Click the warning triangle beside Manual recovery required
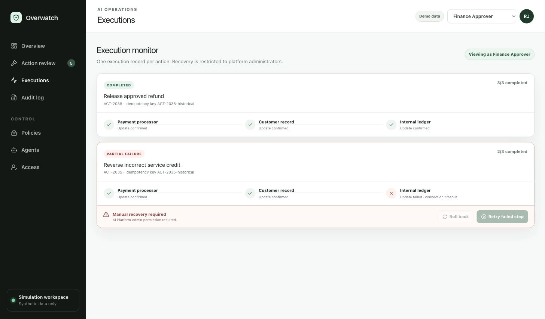The height and width of the screenshot is (319, 545). (x=106, y=214)
